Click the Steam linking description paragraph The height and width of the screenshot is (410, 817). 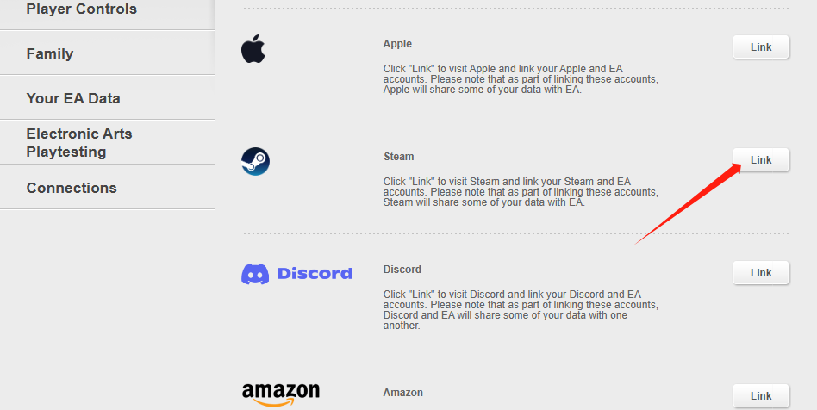tap(521, 192)
